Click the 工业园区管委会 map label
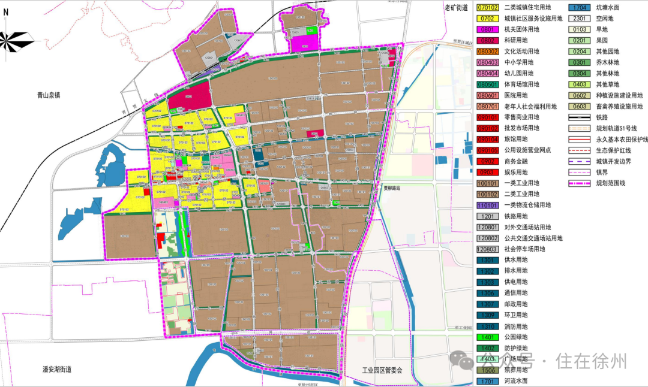The image size is (648, 387). pos(382,370)
